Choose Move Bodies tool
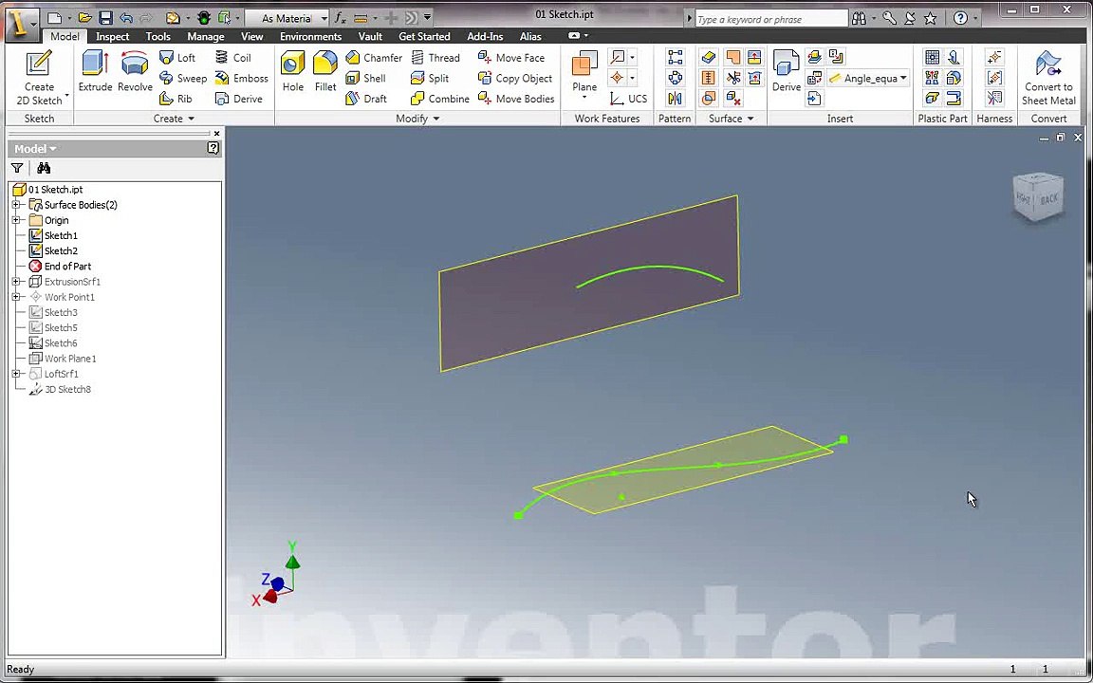The width and height of the screenshot is (1093, 683). [x=516, y=99]
